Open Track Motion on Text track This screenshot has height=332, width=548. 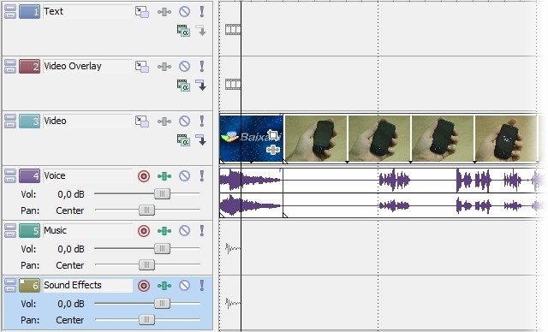[142, 12]
